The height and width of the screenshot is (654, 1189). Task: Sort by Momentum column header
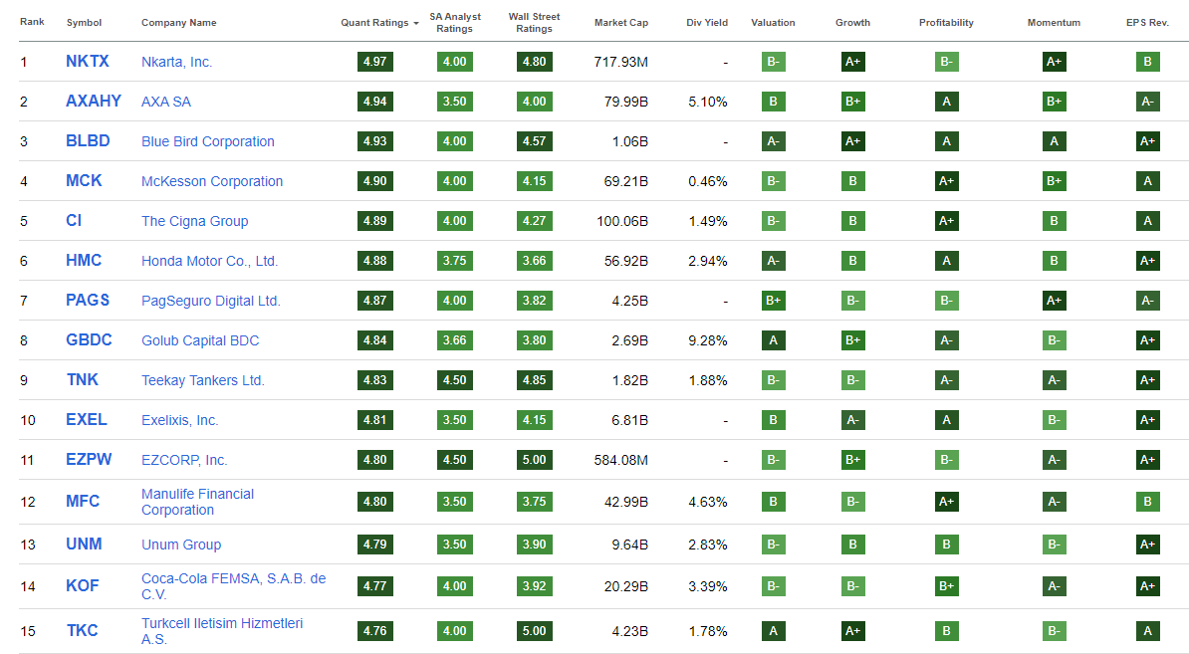pos(1054,23)
